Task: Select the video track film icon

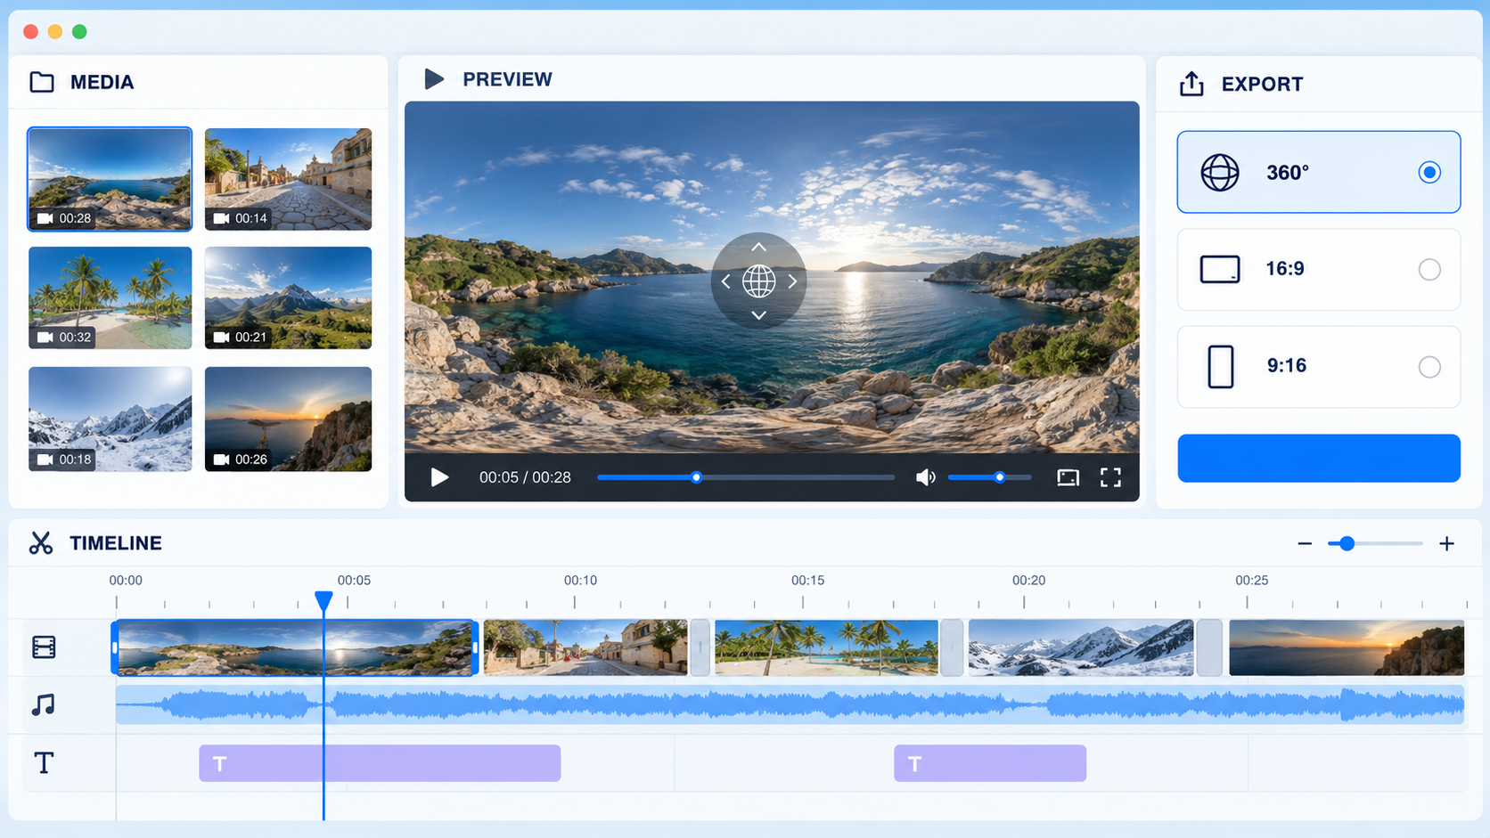Action: coord(44,647)
